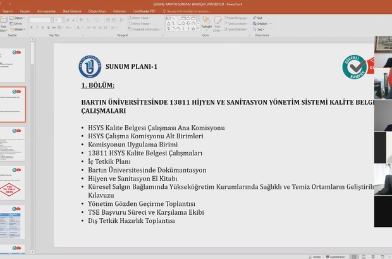Click the decrease indent icon

[108, 20]
